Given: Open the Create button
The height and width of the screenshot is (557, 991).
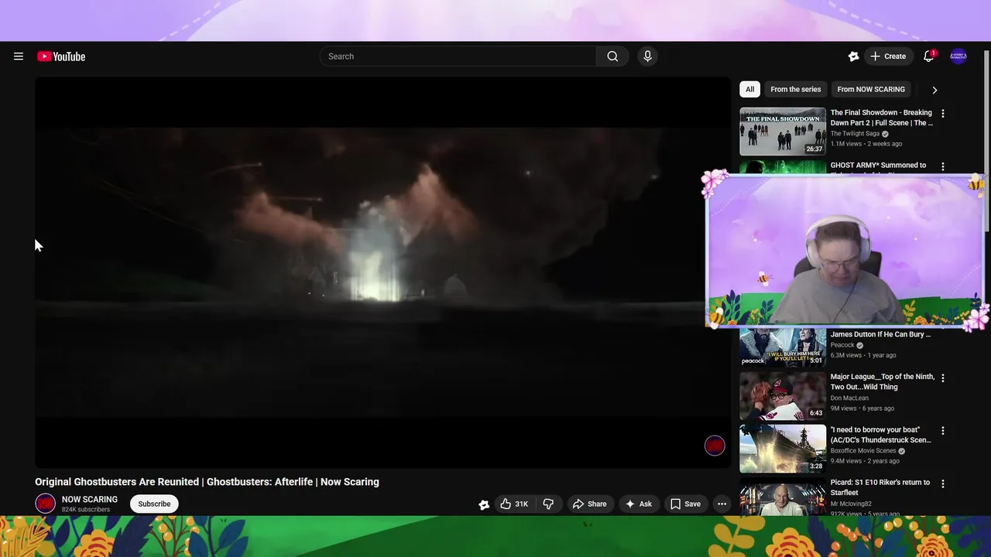Looking at the screenshot, I should [x=887, y=56].
